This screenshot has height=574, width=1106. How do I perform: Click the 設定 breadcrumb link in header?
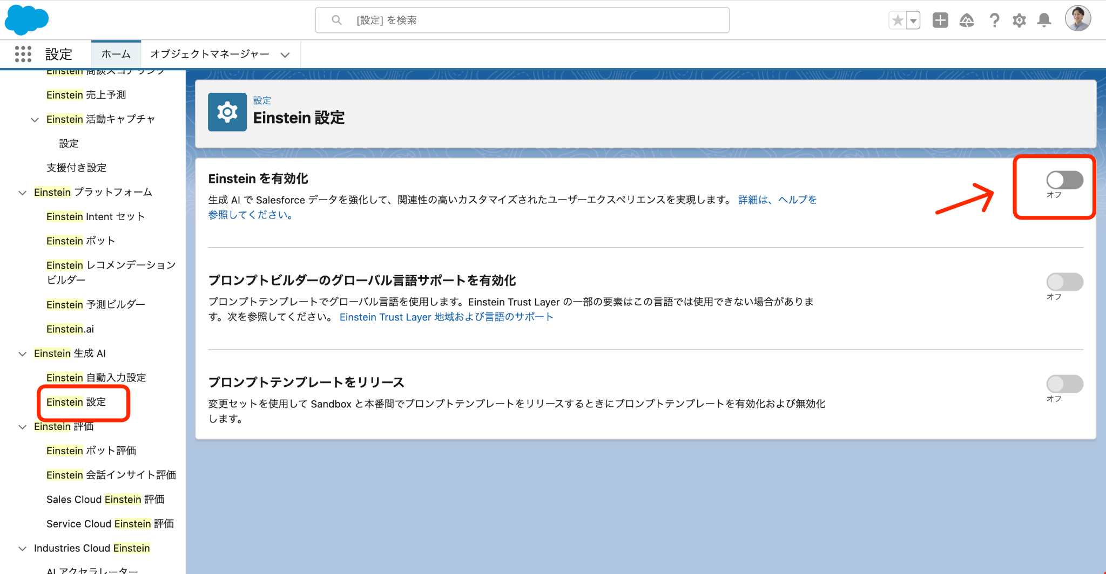point(262,100)
